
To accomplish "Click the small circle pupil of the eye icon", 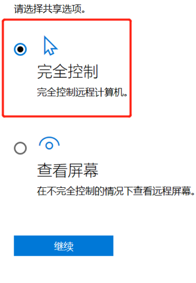I will tap(49, 146).
